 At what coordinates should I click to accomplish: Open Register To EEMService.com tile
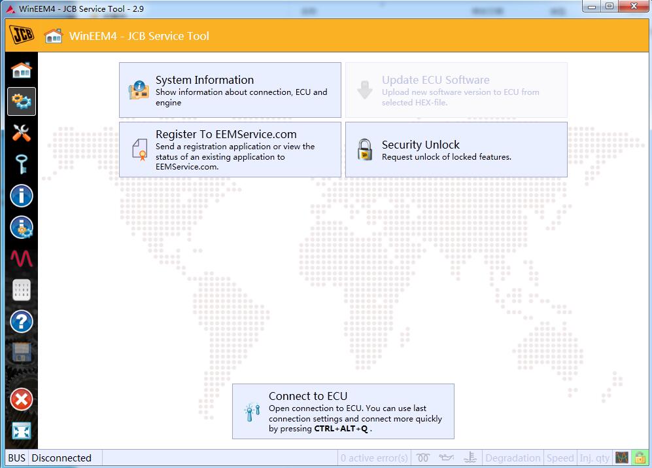pyautogui.click(x=230, y=149)
